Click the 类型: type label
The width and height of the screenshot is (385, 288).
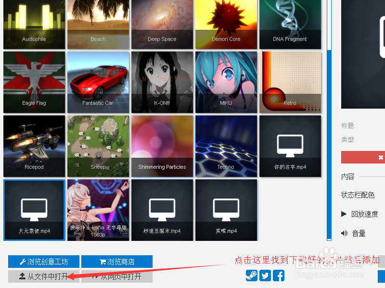(x=348, y=140)
